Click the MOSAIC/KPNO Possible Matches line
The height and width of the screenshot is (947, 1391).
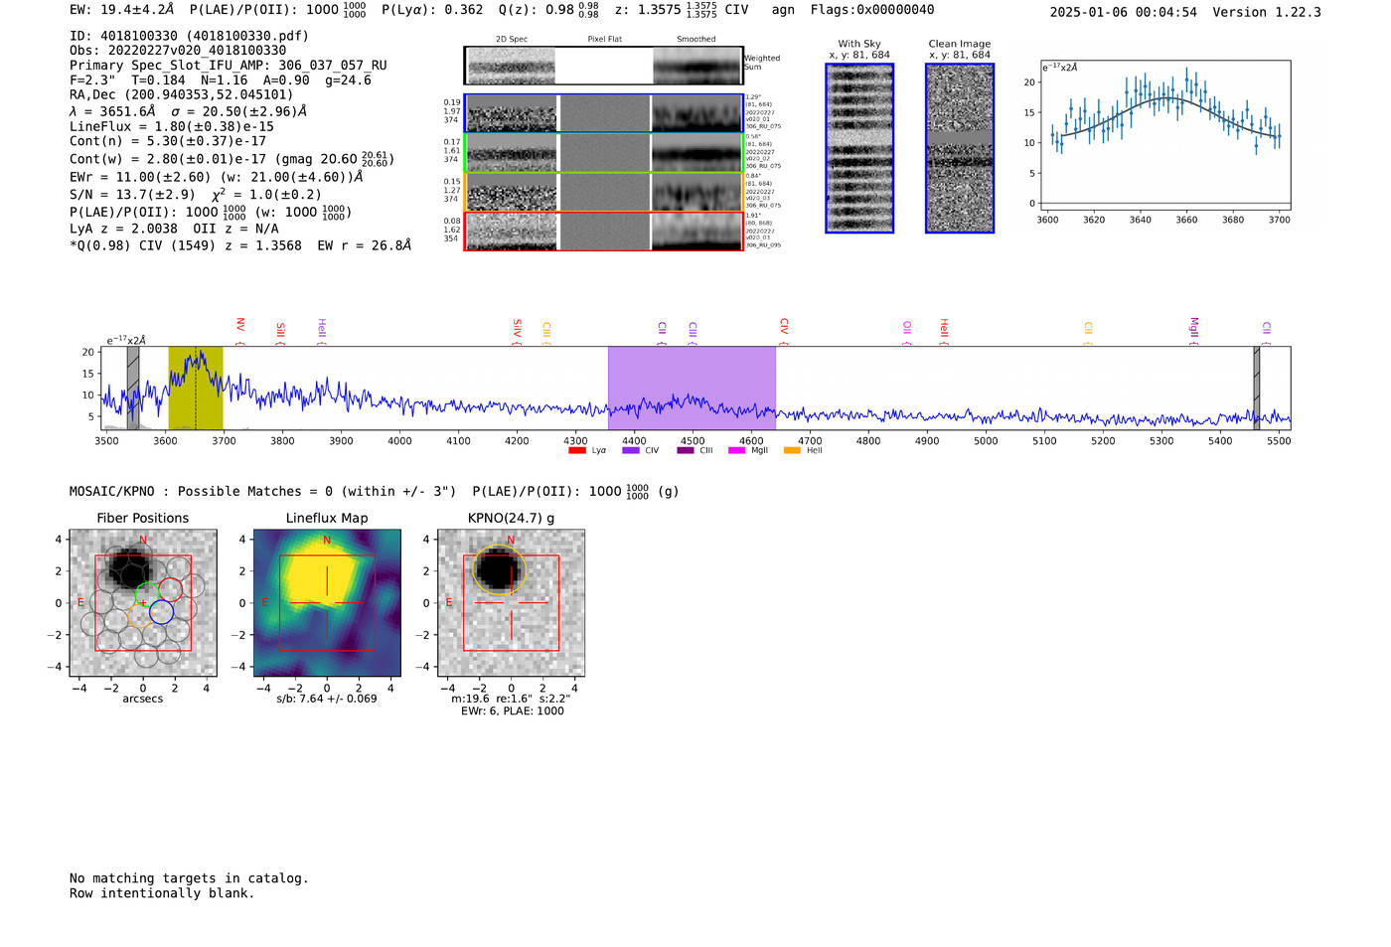pyautogui.click(x=375, y=491)
